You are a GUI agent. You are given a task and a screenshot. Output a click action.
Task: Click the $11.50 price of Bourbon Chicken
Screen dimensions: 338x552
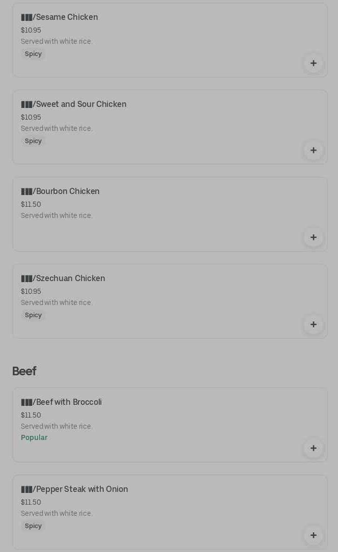tap(31, 204)
